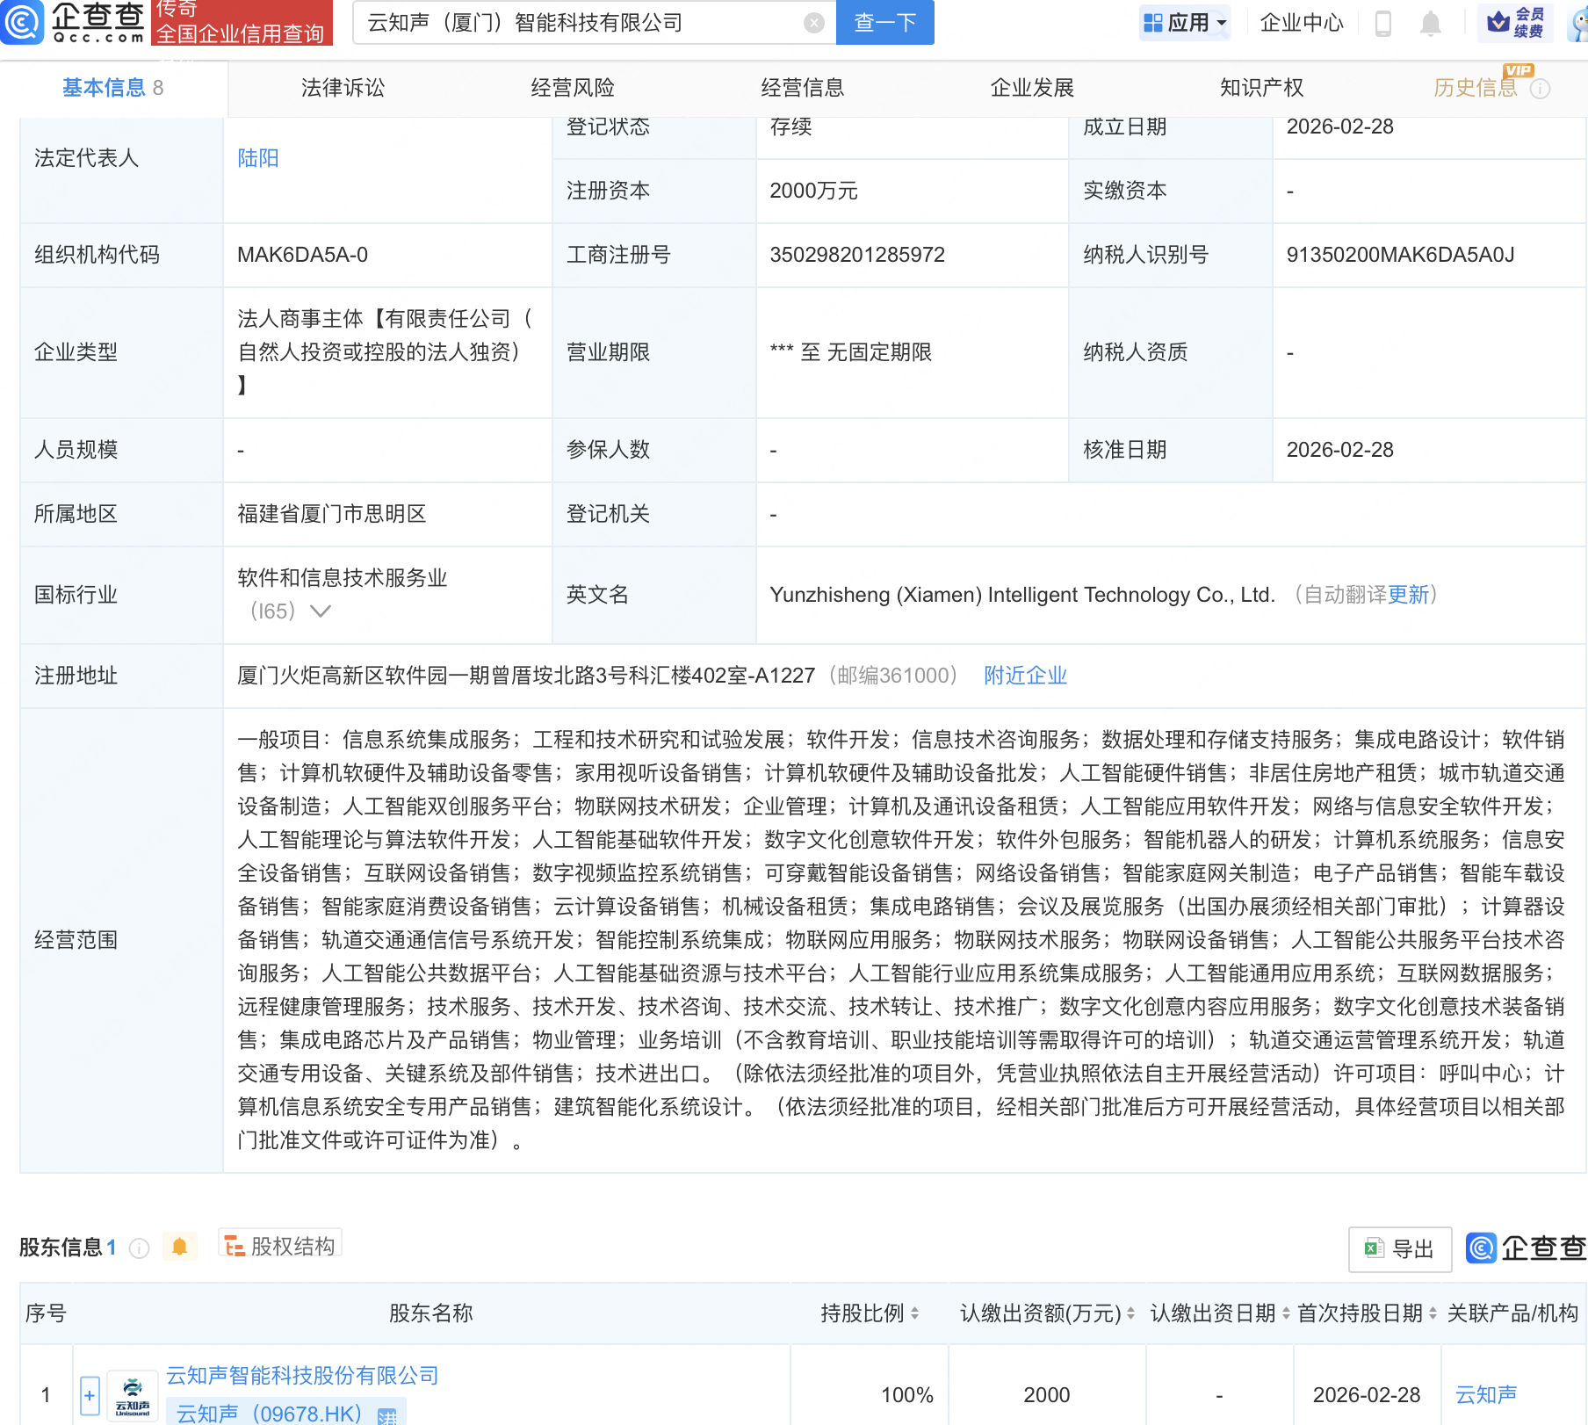Expand the 国标行业 I65 chevron
This screenshot has height=1425, width=1588.
coord(321,611)
